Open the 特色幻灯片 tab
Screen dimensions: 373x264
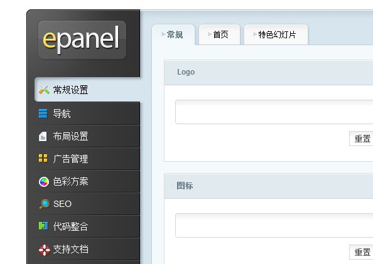coord(276,34)
